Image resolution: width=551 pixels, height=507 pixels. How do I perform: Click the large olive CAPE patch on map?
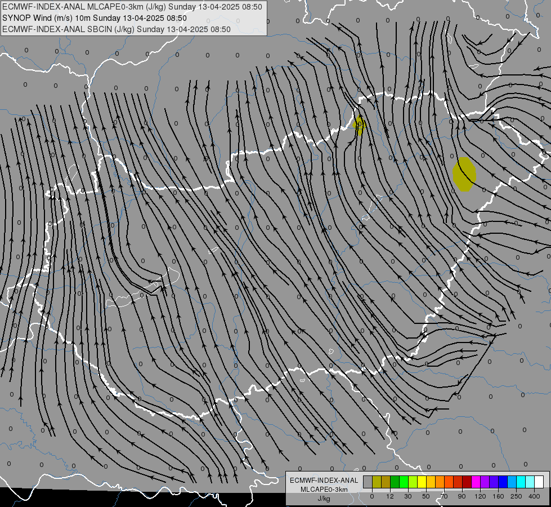coord(464,175)
